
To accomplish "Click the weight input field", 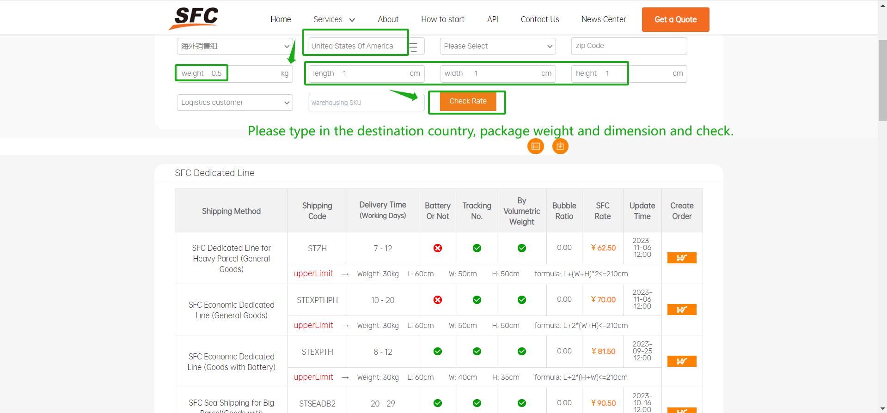I will coord(235,73).
